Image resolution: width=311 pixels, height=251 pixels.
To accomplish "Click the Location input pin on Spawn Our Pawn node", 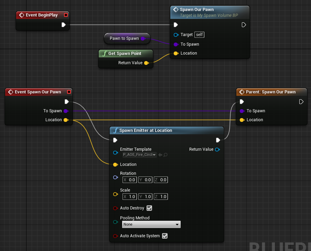I will [176, 53].
